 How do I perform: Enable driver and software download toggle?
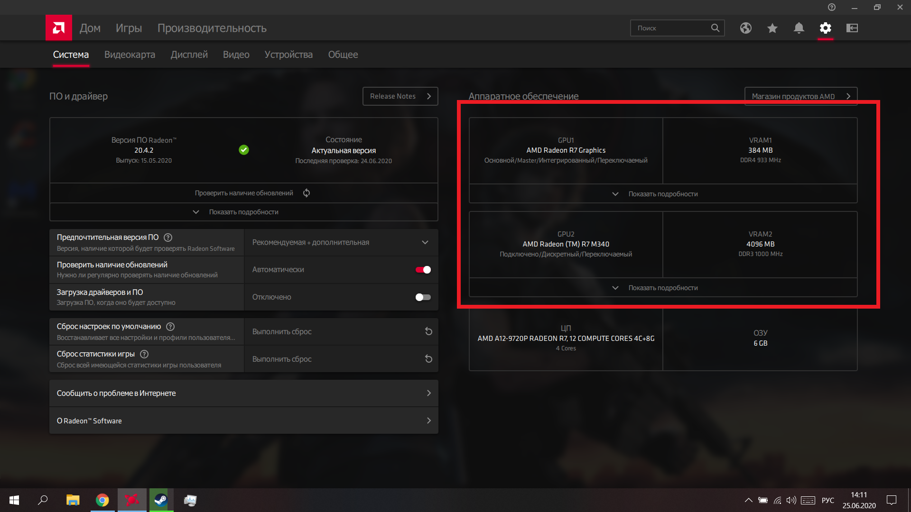pos(423,297)
